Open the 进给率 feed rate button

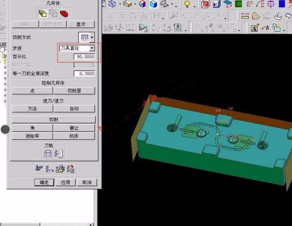pyautogui.click(x=32, y=136)
